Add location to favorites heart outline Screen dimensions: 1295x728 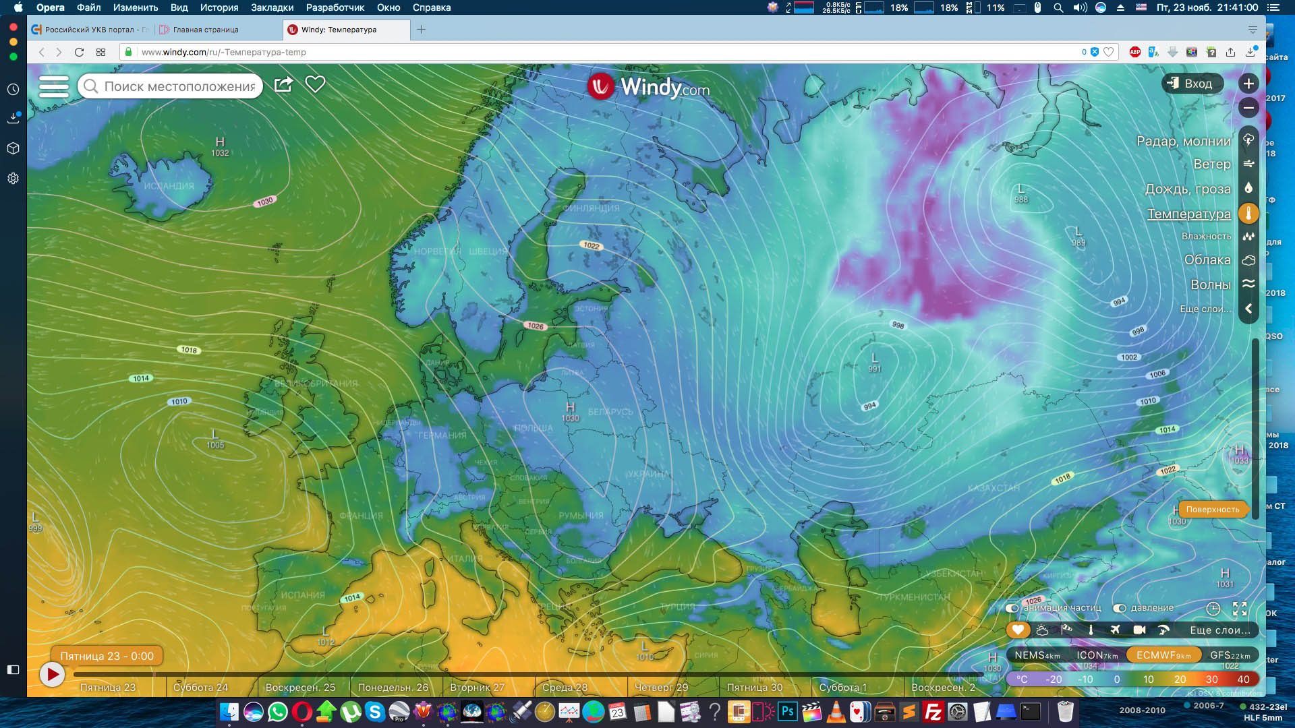(315, 84)
